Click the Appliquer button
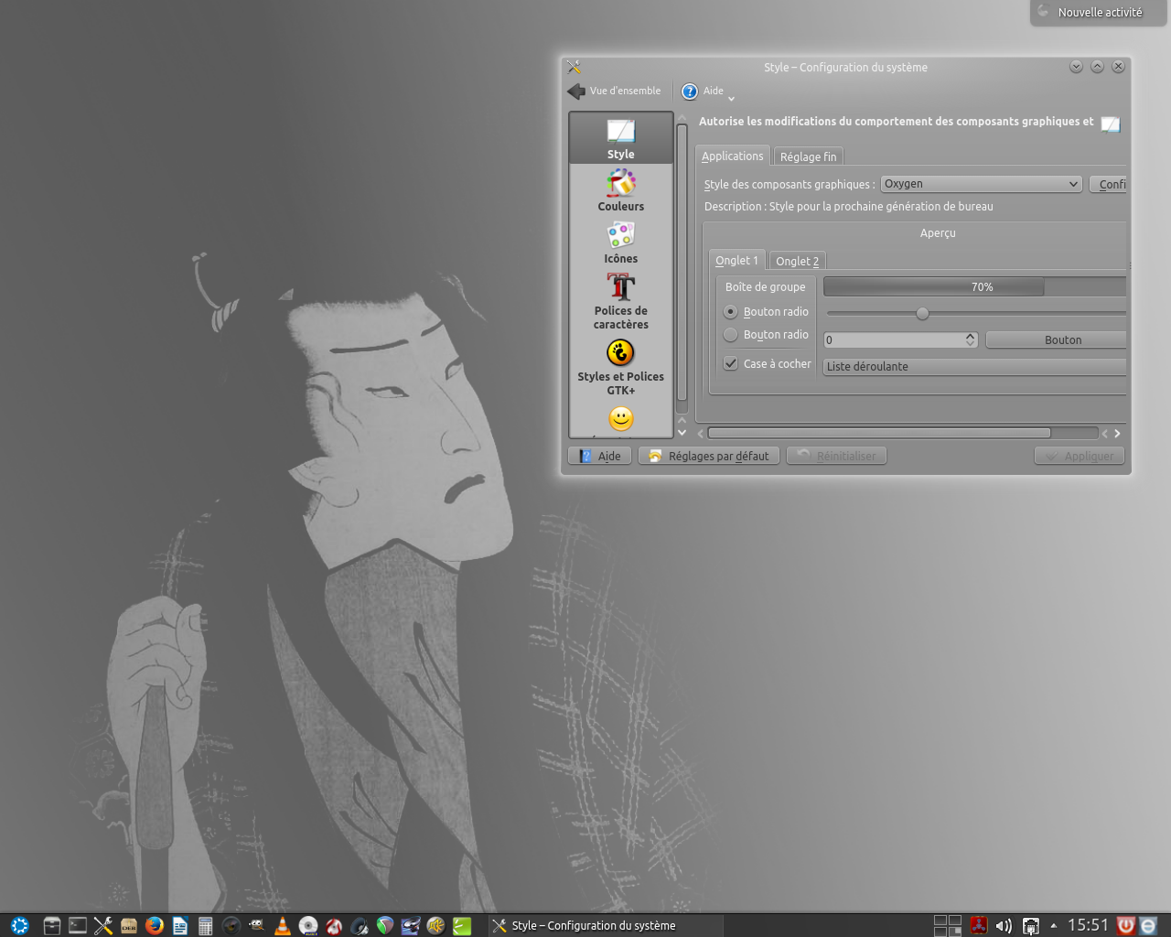 click(x=1080, y=456)
